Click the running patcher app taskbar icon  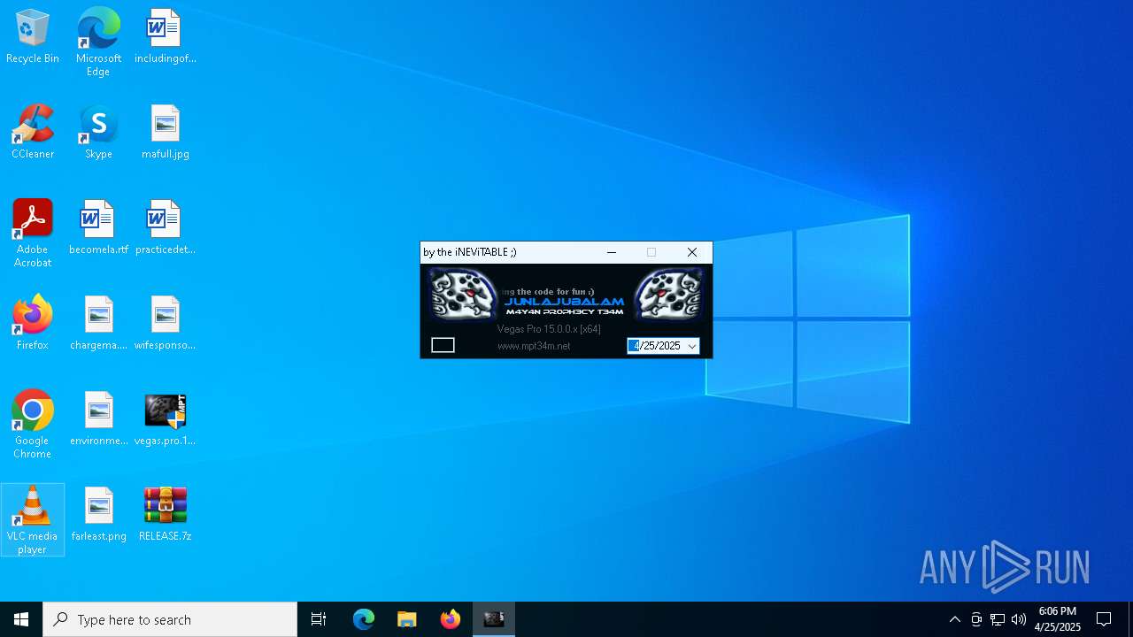494,619
